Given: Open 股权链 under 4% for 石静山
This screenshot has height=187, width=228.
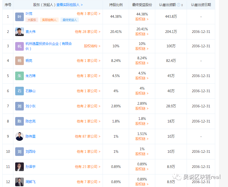Looking at the screenshot, I should [142, 93].
